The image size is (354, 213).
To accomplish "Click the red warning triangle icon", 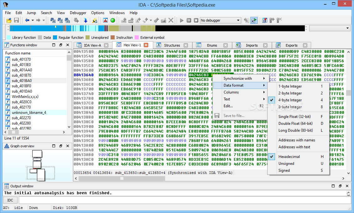I will tap(106, 20).
